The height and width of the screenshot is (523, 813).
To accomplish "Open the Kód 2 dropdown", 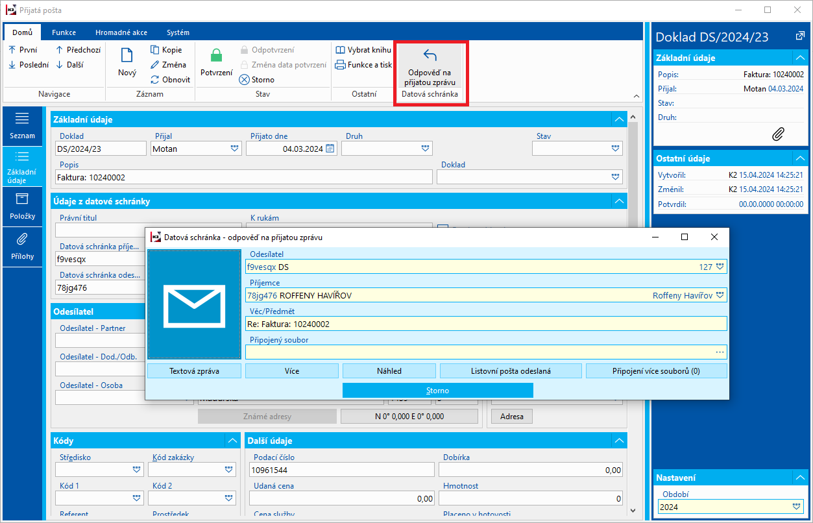I will click(228, 498).
